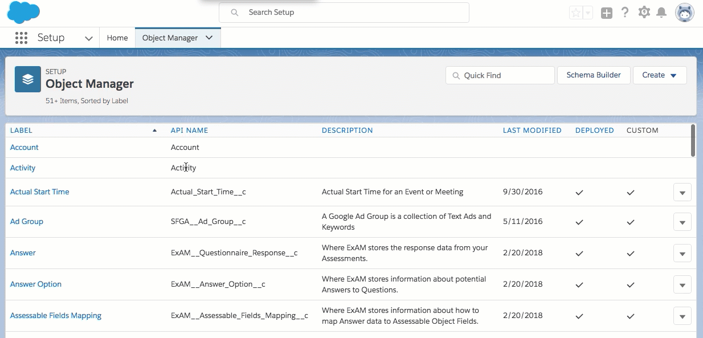703x338 pixels.
Task: Open the Account object link
Action: coord(24,148)
